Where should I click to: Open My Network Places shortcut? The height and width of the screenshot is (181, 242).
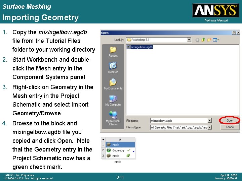113,118
